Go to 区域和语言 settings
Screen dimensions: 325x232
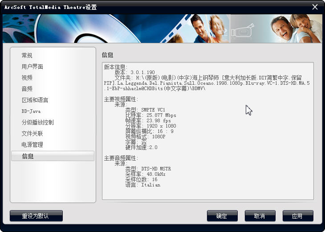click(35, 100)
